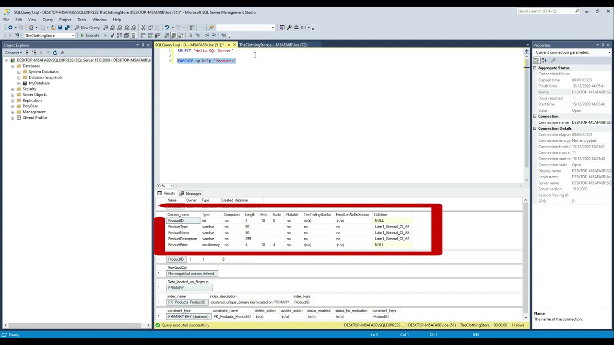Click the Object Explorer horizontal scrollbar right arrow

tap(148, 325)
